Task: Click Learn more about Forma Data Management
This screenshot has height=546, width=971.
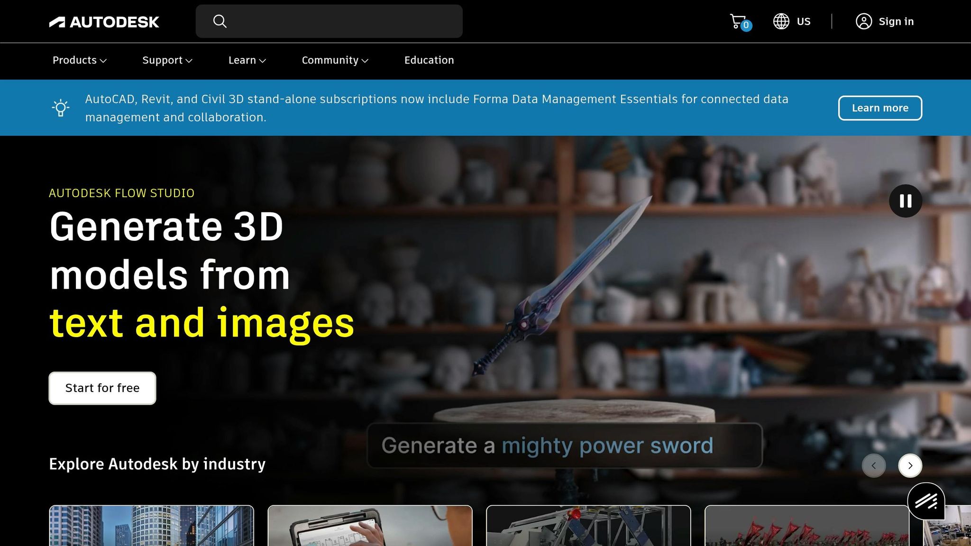Action: point(880,108)
